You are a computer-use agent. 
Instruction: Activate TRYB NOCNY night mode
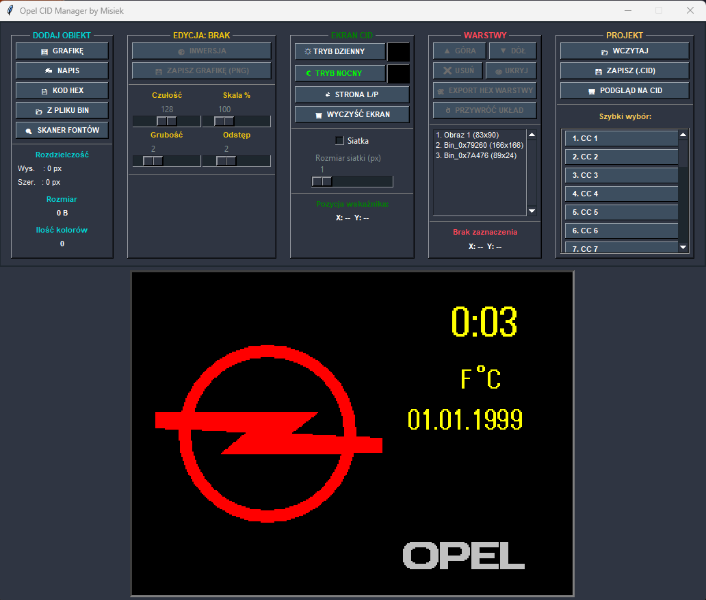pyautogui.click(x=341, y=73)
